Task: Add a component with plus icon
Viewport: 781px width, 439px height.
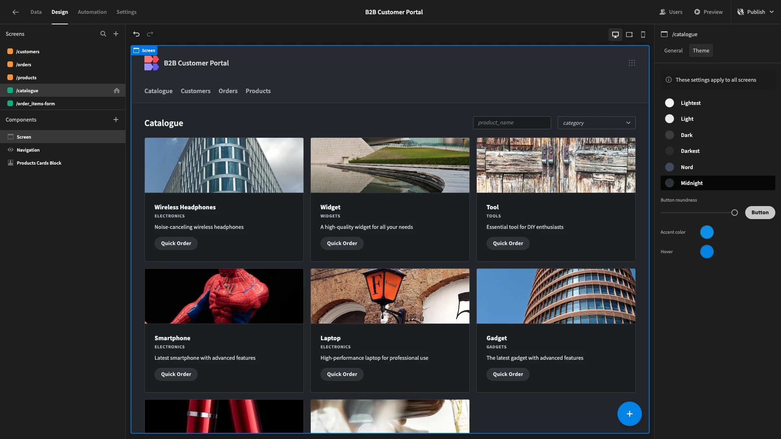Action: (116, 120)
